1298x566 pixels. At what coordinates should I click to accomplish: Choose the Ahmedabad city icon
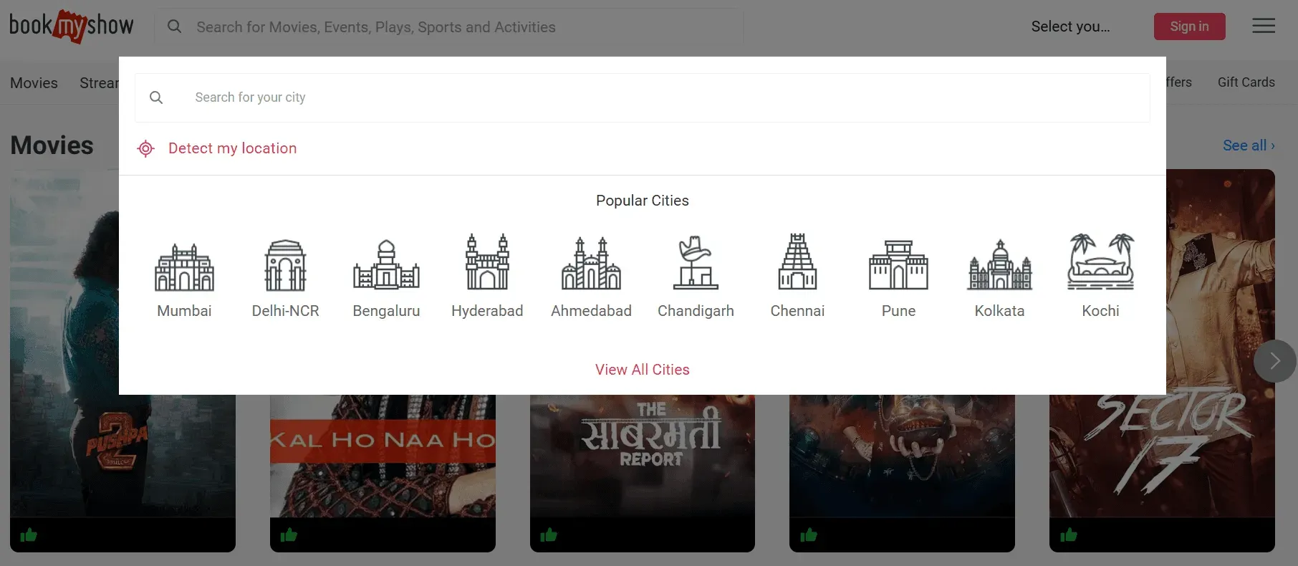coord(591,264)
